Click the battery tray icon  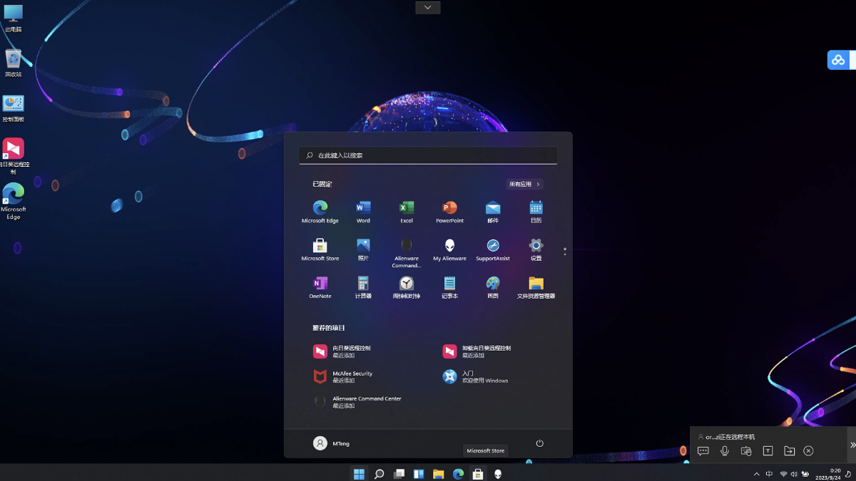[x=805, y=474]
